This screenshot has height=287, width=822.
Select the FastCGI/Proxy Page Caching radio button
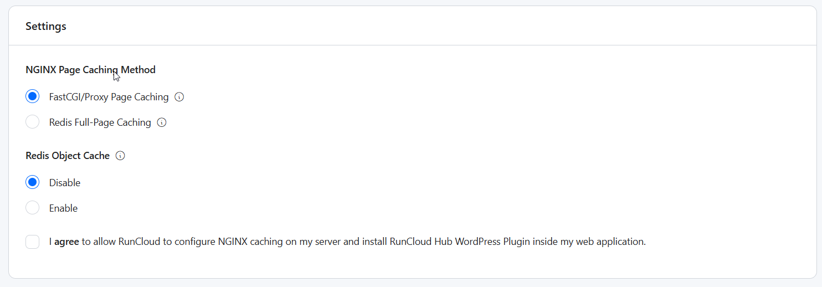coord(33,96)
